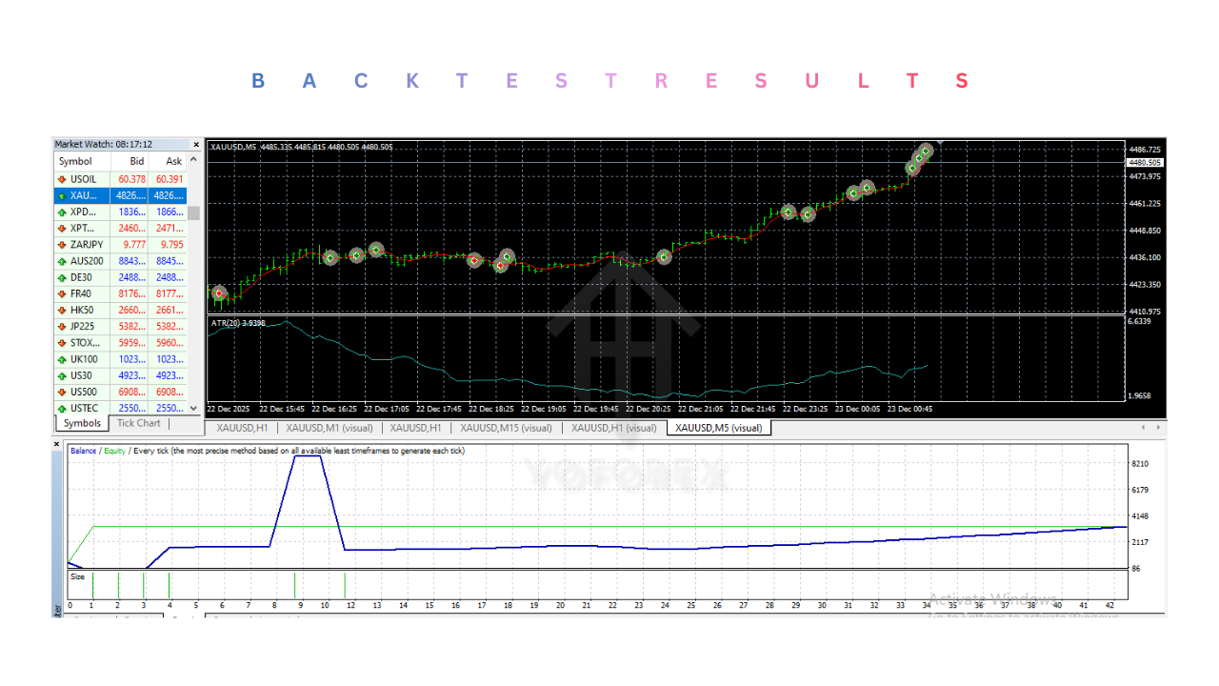This screenshot has height=686, width=1219.
Task: Click the Market Watch scrollbar down arrow
Action: click(191, 410)
